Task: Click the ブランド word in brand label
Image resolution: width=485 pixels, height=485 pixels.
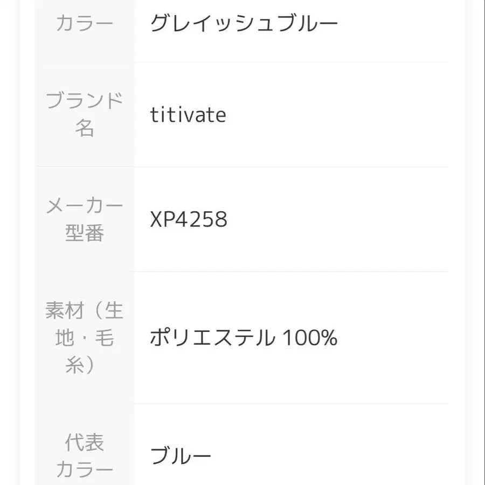Action: pos(85,100)
